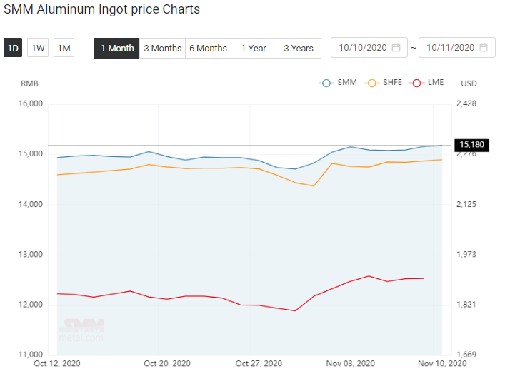Viewport: 510px width, 371px height.
Task: Select the 1W interval button
Action: 38,48
